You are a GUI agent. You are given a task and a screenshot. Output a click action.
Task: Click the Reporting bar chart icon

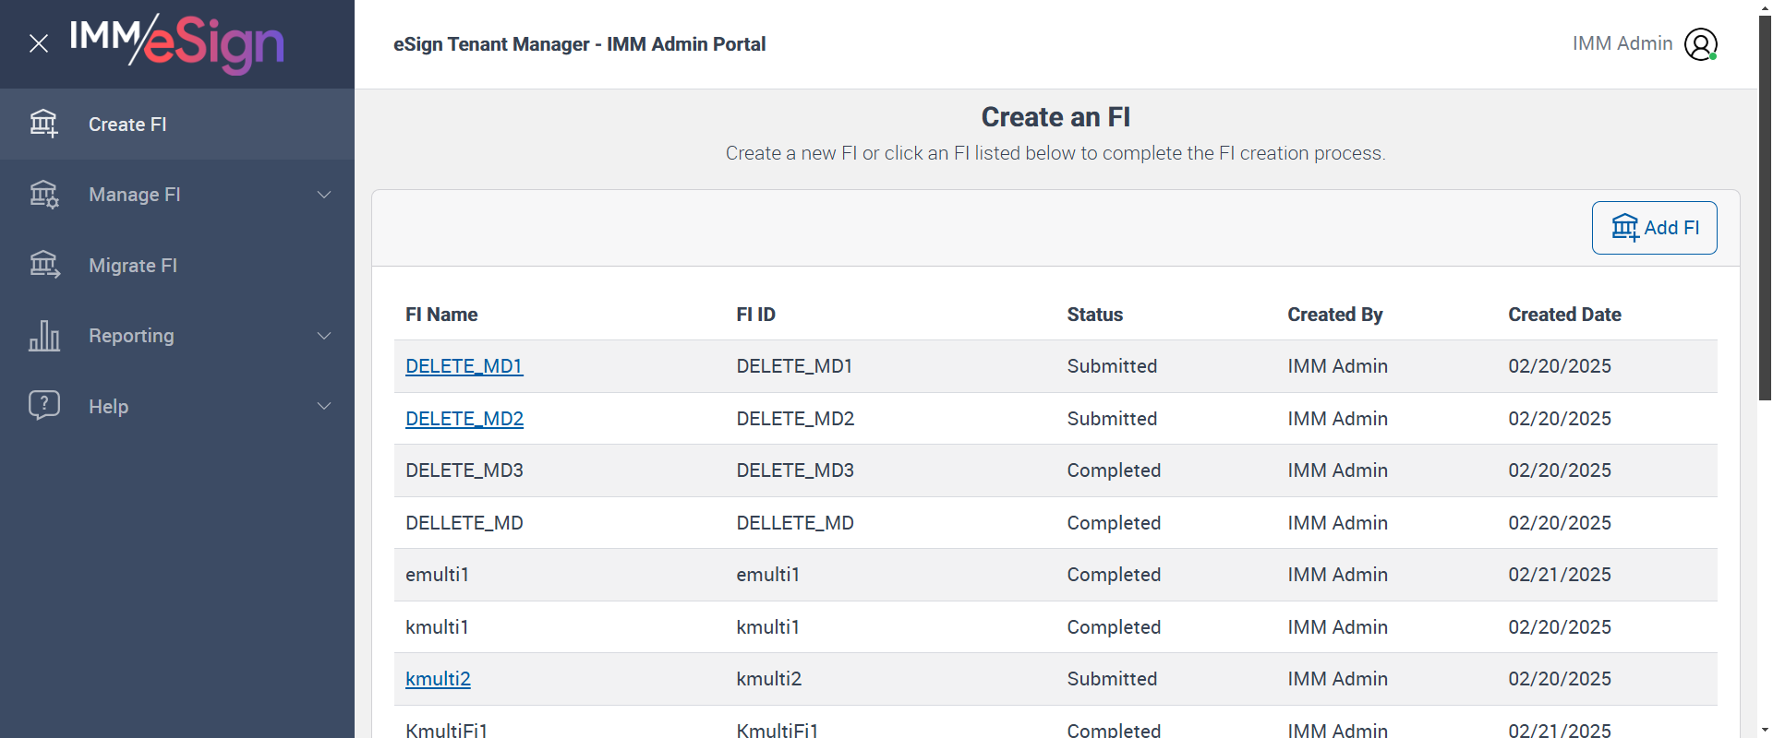pos(43,336)
